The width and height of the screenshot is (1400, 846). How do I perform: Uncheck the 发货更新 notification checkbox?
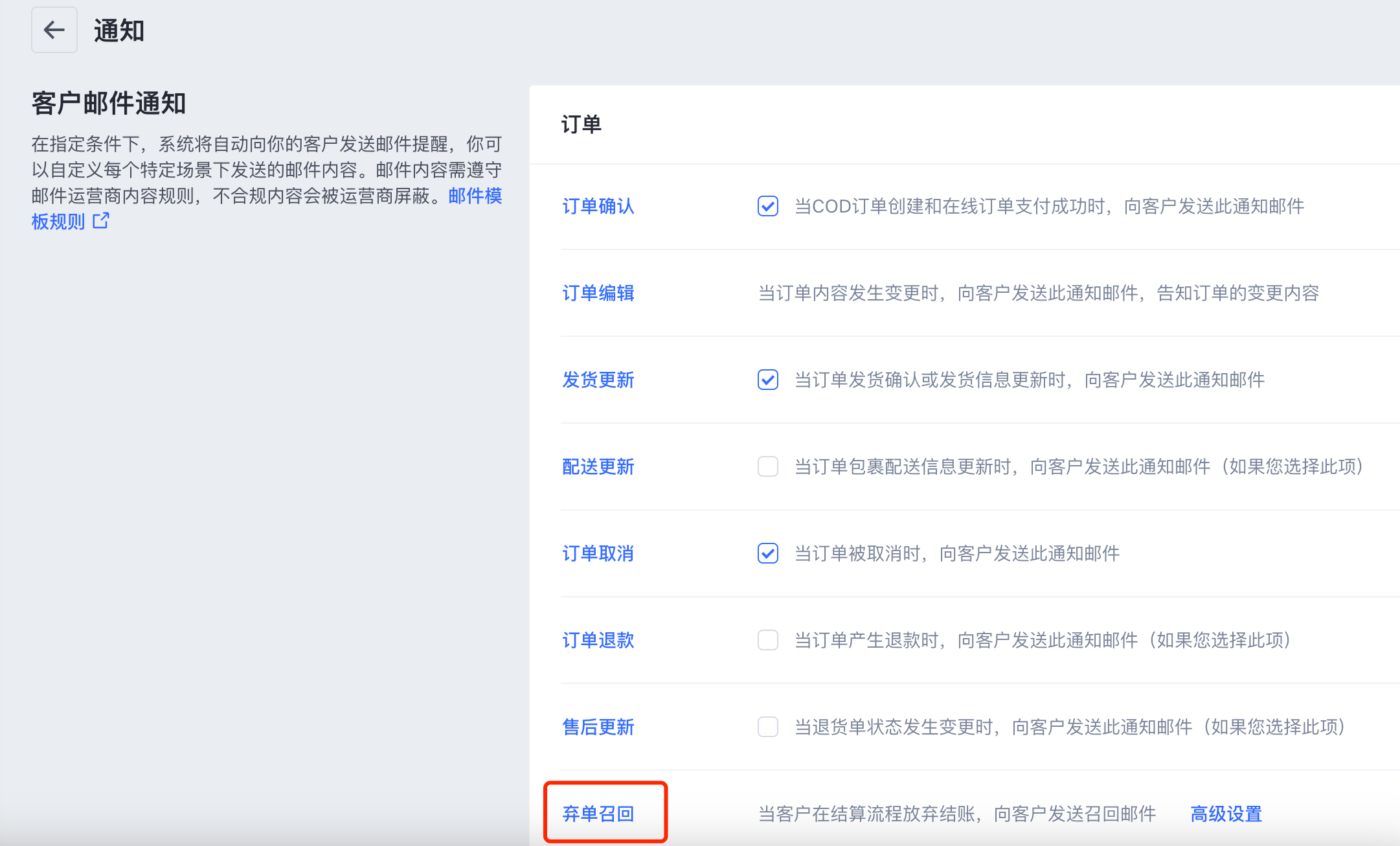point(767,380)
